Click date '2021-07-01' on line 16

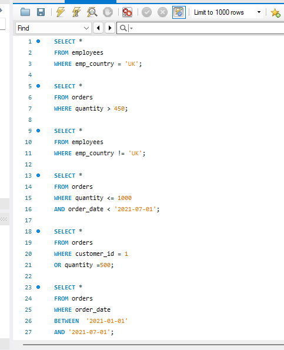click(135, 209)
